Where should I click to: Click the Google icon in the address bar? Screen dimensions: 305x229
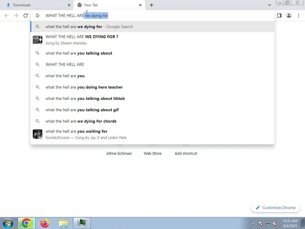coord(38,16)
